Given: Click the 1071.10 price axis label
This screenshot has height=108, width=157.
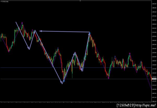Looking at the screenshot, I should coord(154,97).
